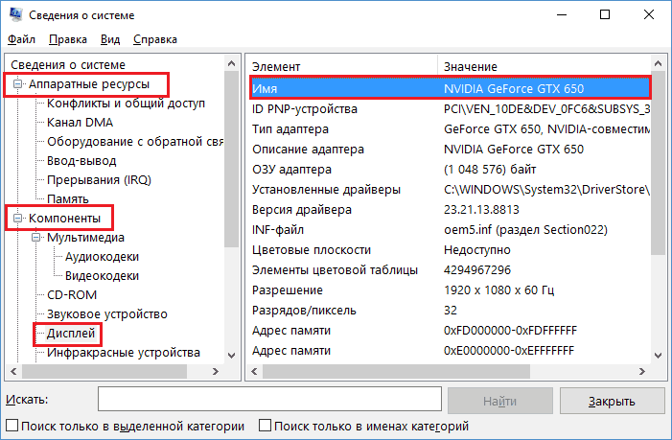Select Адрес памяти row 0xE0000000-0xEFFFFFFF
Viewport: 672px width, 440px height.
pos(450,351)
